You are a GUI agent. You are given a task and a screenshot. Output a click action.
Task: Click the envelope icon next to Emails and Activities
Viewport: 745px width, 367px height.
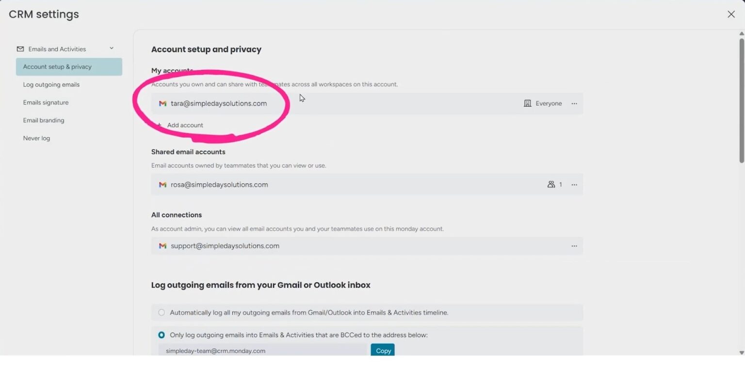pos(20,48)
